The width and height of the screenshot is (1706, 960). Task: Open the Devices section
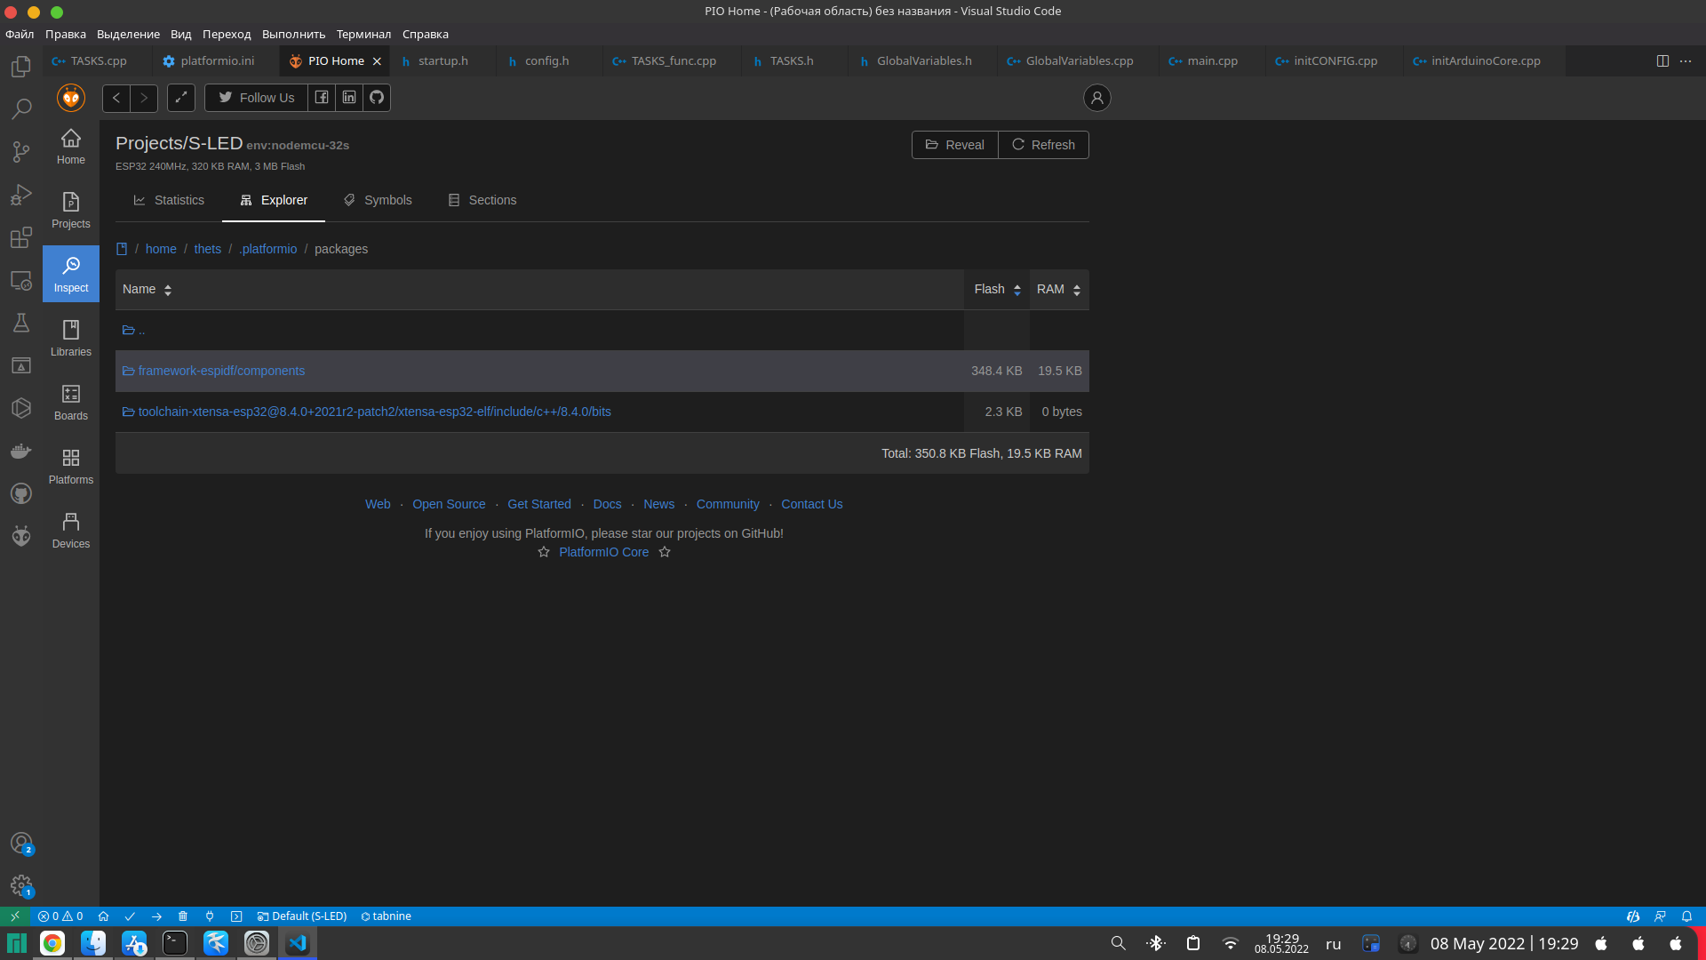point(71,531)
